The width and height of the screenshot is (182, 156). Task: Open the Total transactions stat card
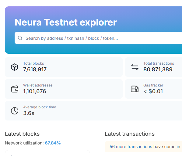154,67
